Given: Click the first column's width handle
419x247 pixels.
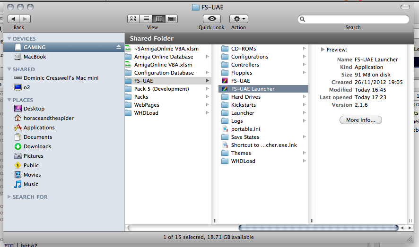Looking at the screenshot, I should pyautogui.click(x=215, y=221).
